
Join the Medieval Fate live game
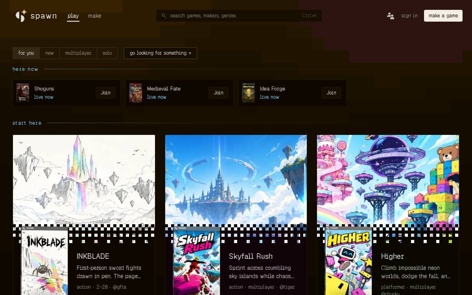point(218,93)
